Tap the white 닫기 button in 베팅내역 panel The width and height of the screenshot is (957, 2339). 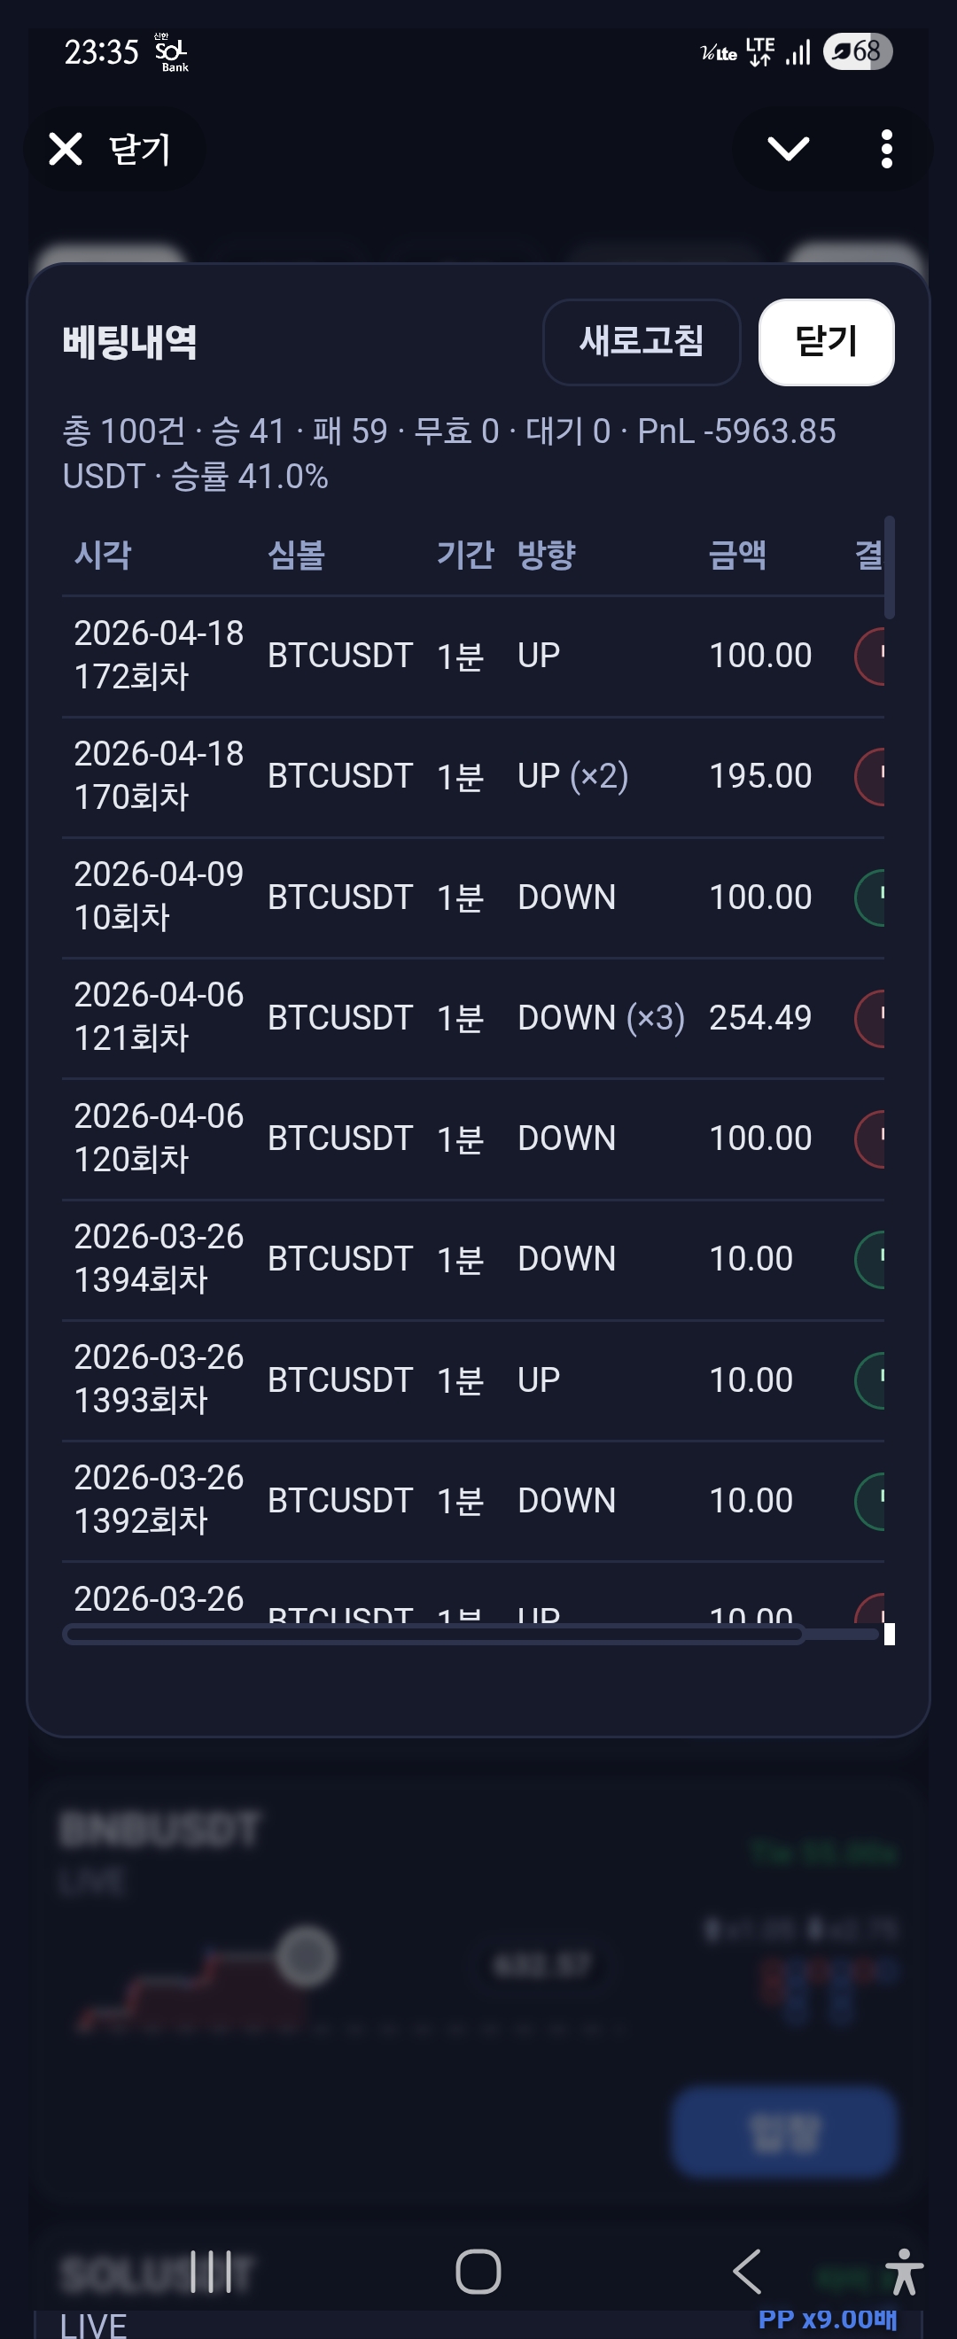(825, 342)
